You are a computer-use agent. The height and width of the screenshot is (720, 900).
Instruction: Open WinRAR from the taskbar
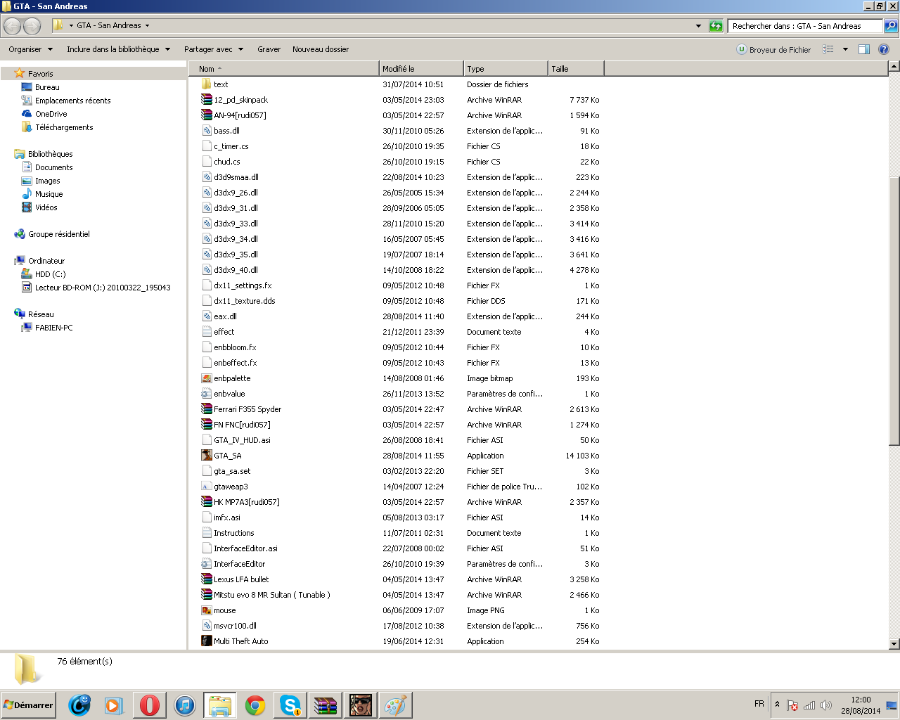pos(326,705)
